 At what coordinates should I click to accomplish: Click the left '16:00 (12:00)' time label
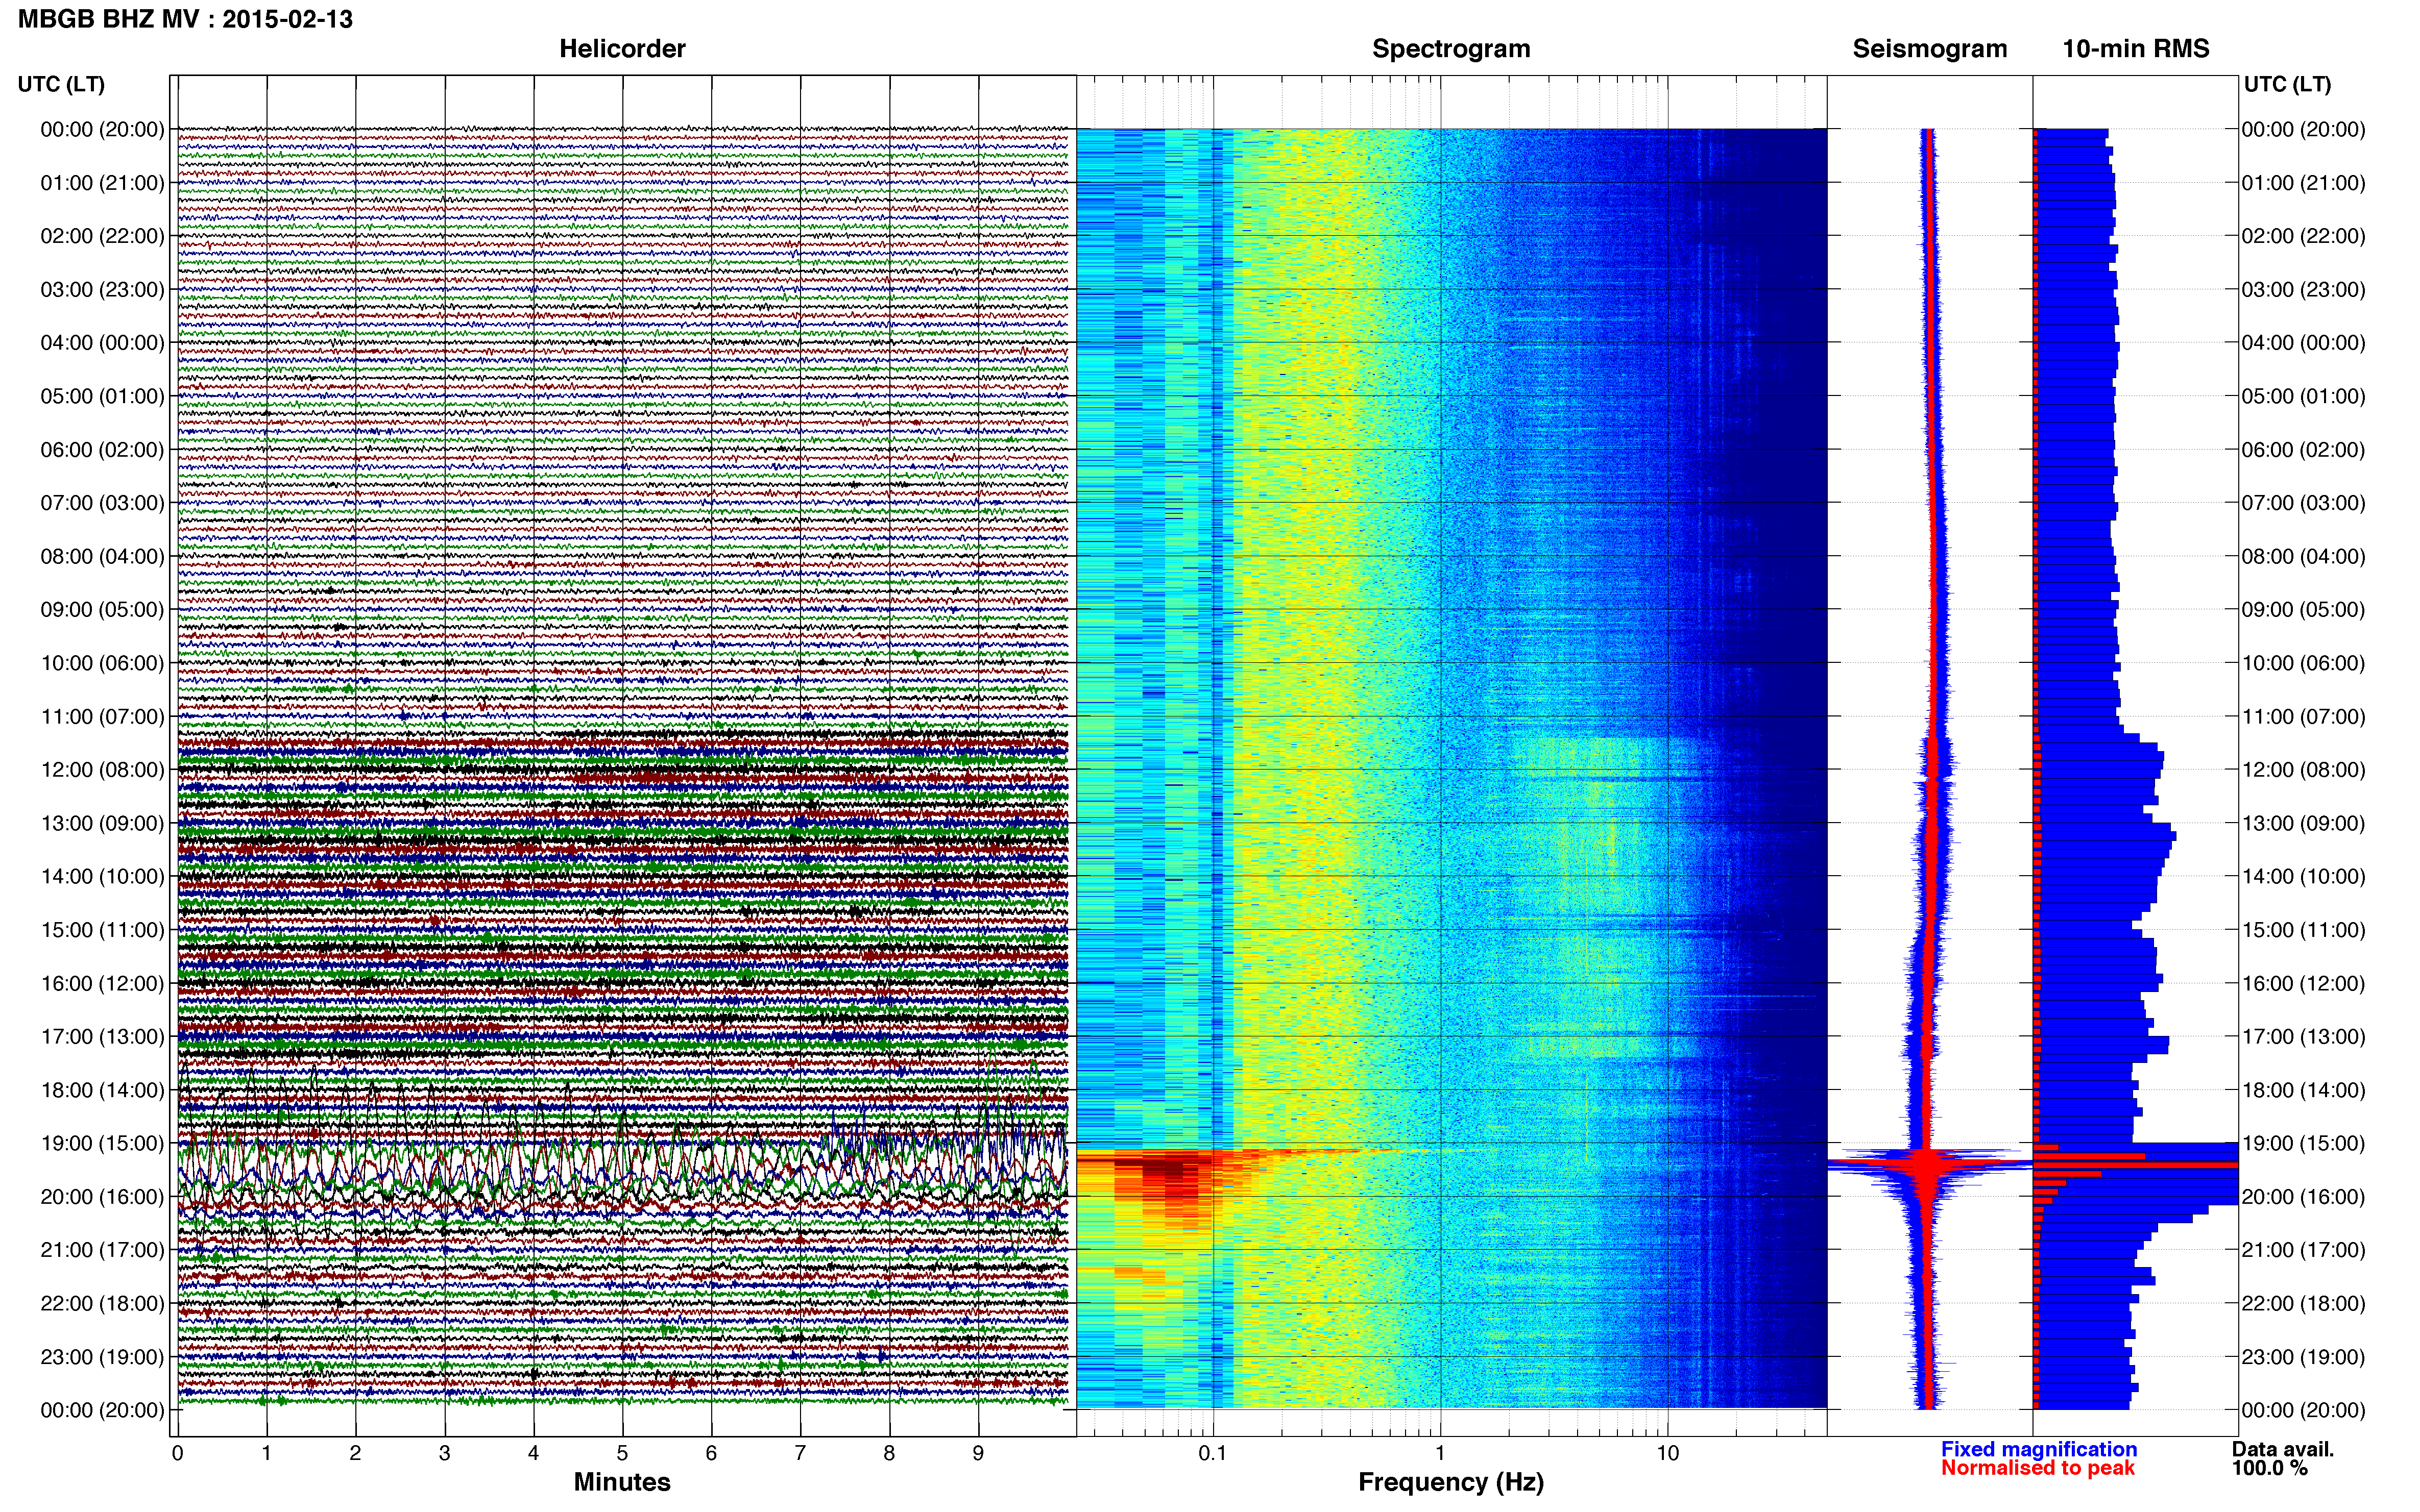(x=102, y=983)
